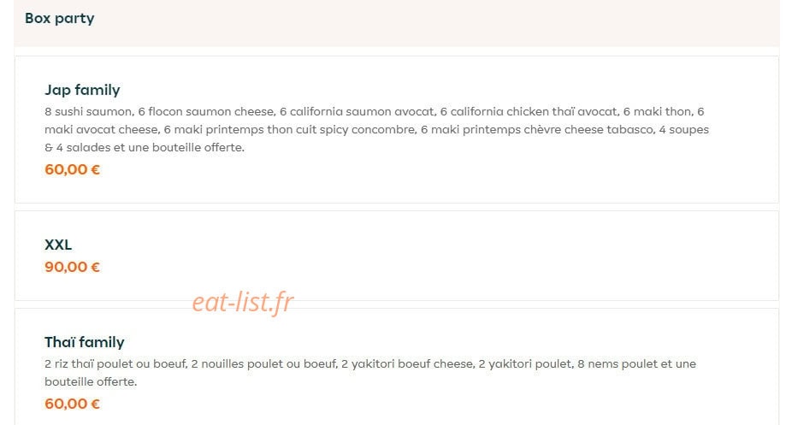Screen dimensions: 786x425
Task: Click the '2 riz thaï poulet ou boeuf' line
Action: (370, 363)
